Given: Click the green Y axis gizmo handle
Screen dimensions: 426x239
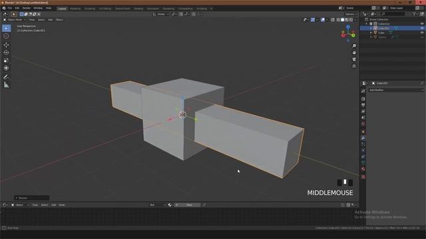Looking at the screenshot, I should tap(353, 35).
